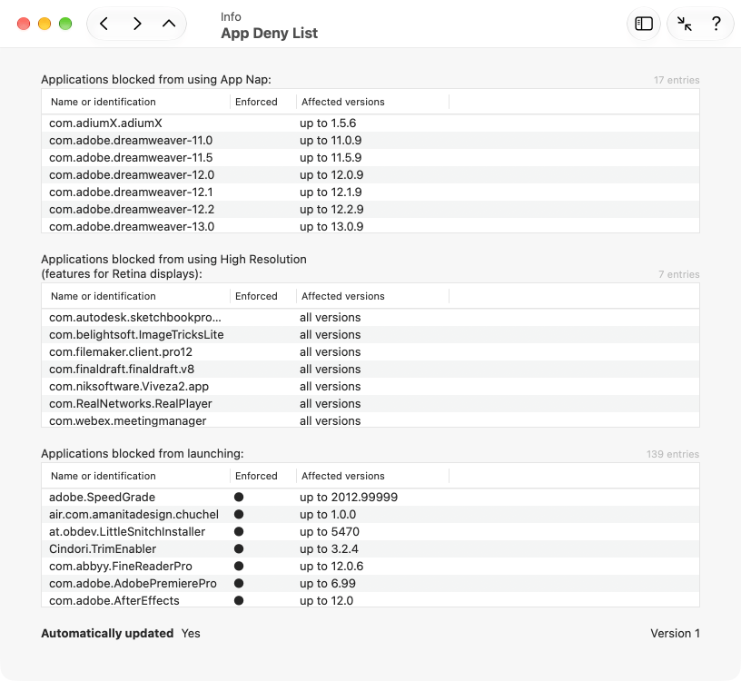The image size is (741, 681).
Task: Select the at.obdev.LittleSnitchInstaller enforced dot
Action: pyautogui.click(x=239, y=532)
